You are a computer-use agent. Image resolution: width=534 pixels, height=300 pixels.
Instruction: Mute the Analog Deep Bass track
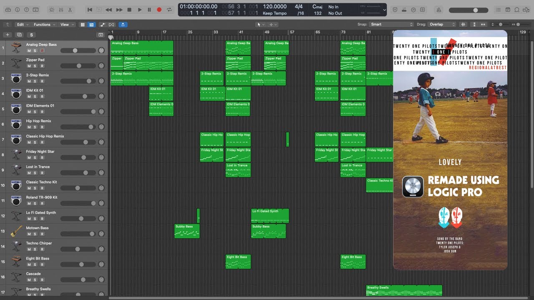point(29,50)
